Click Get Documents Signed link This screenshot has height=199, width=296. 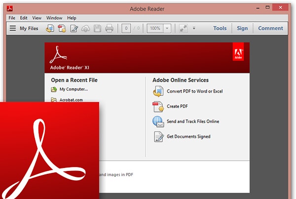188,136
